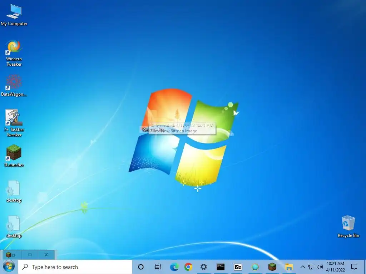366x274 pixels.
Task: Select the Winaero Tweaker shortcut
Action: (14, 54)
